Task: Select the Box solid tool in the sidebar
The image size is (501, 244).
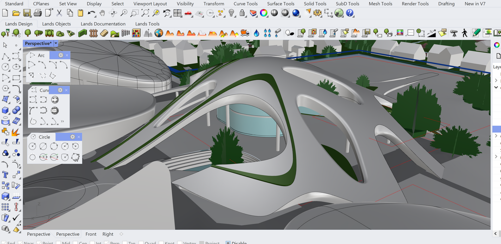Action: (x=5, y=110)
